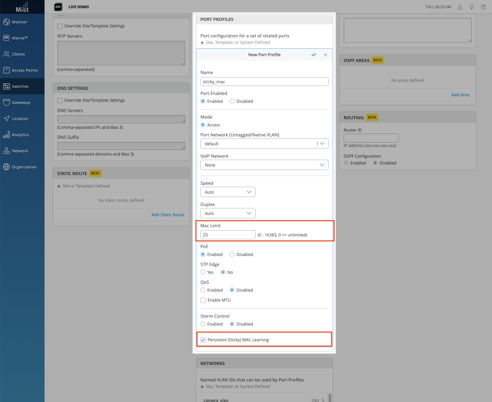492x402 pixels.
Task: Click the user account icon
Action: click(x=460, y=7)
